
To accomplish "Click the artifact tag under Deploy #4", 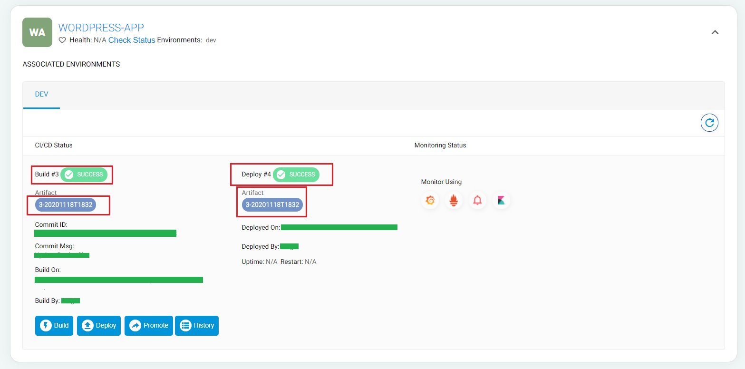I will (272, 205).
